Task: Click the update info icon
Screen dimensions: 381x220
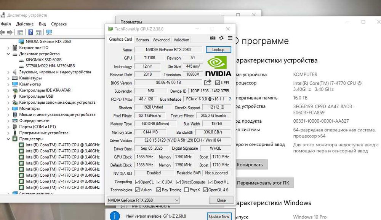Action: click(115, 216)
